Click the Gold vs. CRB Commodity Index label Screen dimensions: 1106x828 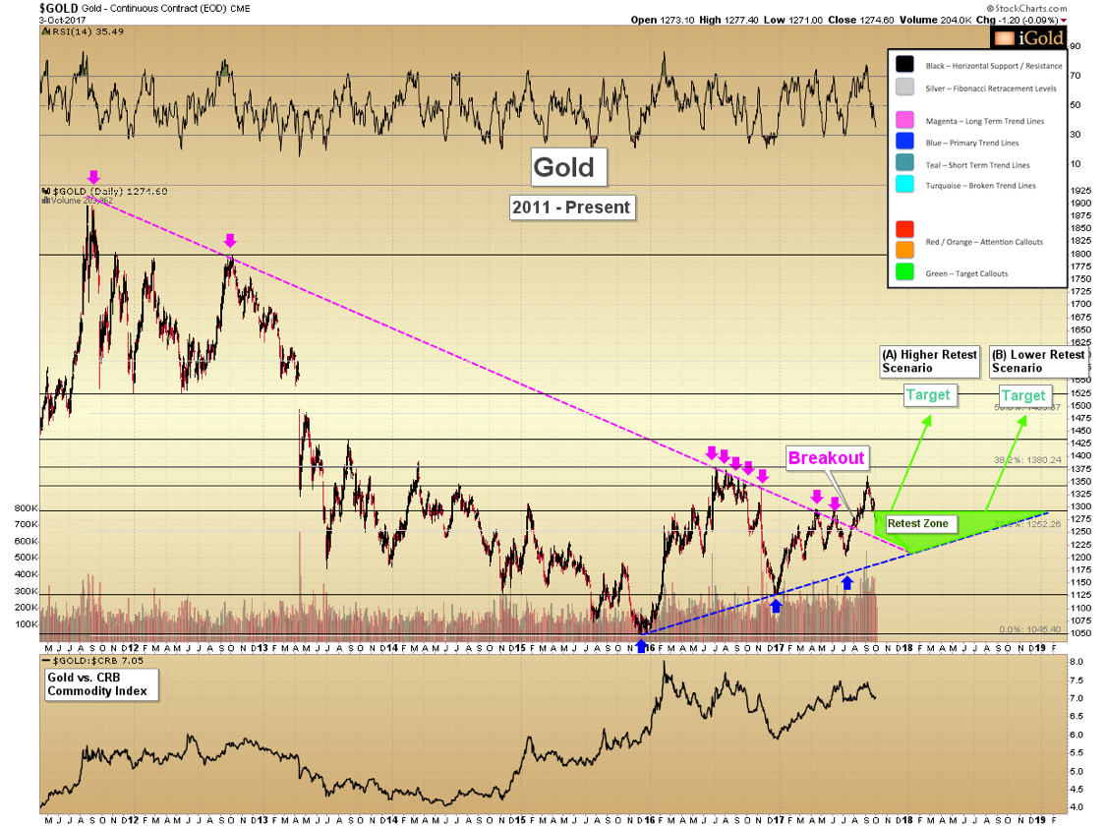(x=98, y=683)
